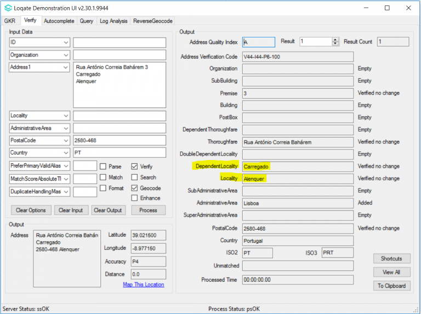Open the Map This Location link
The image size is (421, 314).
pos(143,284)
